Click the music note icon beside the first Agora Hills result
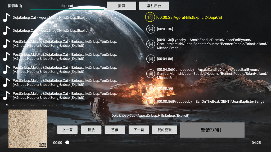This screenshot has width=271, height=152. 6,17
